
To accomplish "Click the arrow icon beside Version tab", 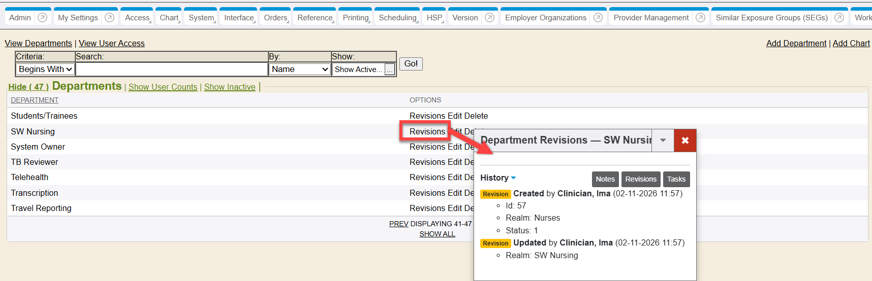I will tap(489, 18).
